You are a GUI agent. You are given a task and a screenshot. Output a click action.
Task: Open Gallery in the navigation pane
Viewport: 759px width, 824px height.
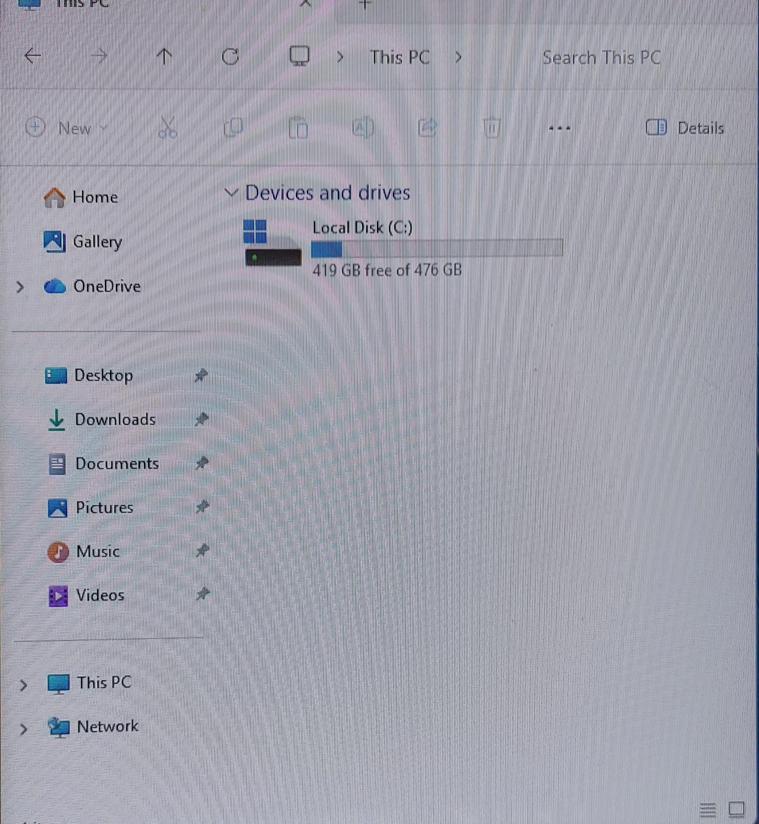click(83, 241)
